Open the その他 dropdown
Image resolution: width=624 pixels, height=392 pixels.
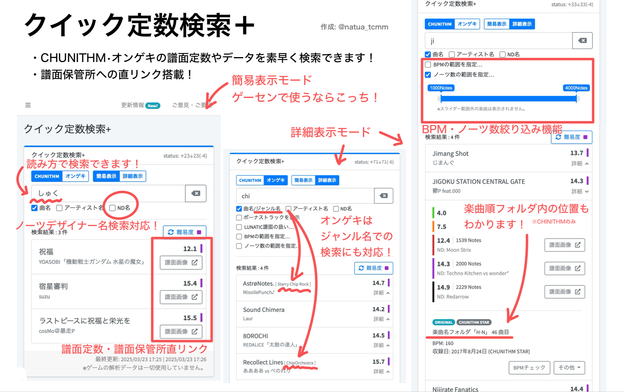pyautogui.click(x=569, y=367)
